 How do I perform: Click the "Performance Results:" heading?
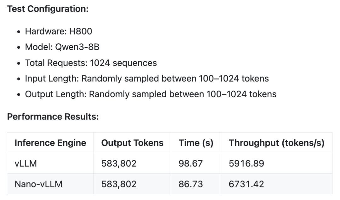pos(53,117)
